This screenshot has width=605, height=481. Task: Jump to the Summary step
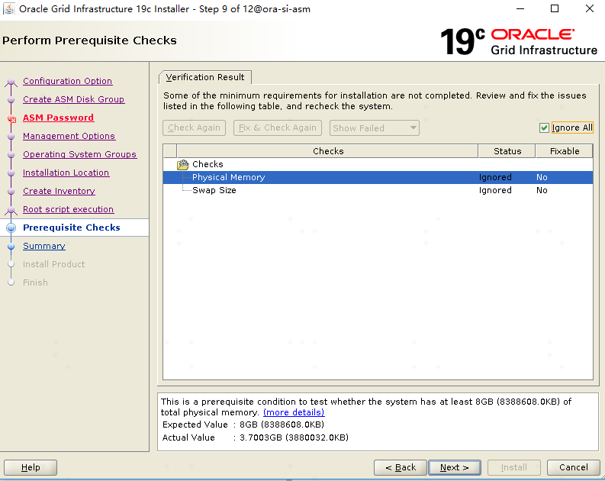44,246
